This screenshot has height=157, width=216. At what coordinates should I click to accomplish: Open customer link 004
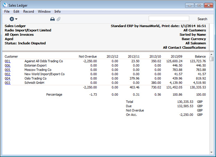coord(7,78)
